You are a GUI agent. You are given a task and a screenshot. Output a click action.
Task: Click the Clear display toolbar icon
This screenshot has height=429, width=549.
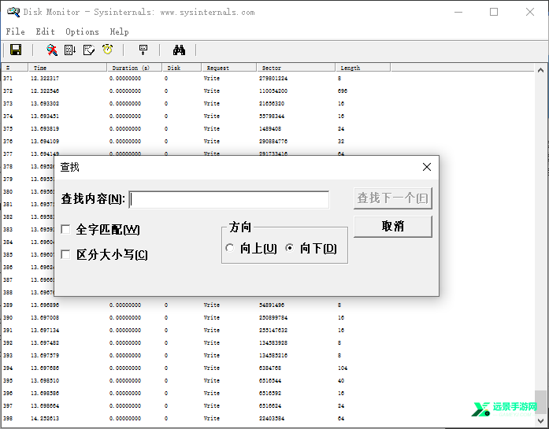point(89,50)
